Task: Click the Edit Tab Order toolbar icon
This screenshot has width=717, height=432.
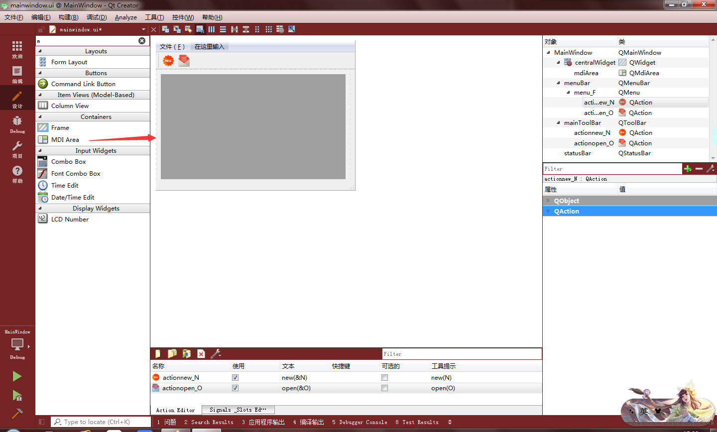Action: tap(200, 29)
